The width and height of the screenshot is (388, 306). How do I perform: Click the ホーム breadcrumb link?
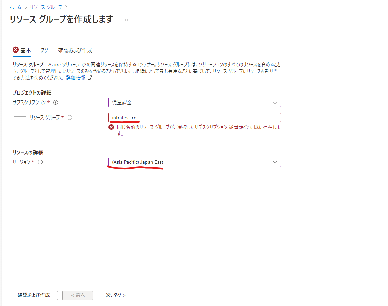tap(15, 7)
